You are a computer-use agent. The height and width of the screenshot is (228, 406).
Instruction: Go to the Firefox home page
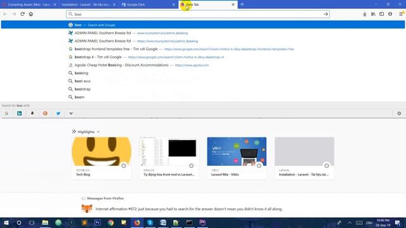31,14
